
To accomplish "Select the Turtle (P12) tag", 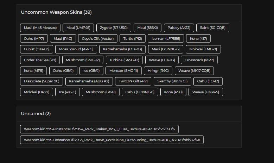I will tap(133, 38).
